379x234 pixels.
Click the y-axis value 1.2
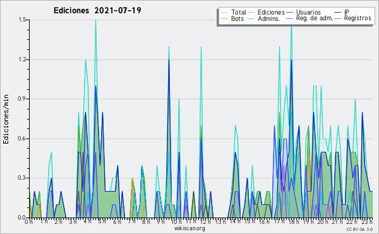(22, 59)
